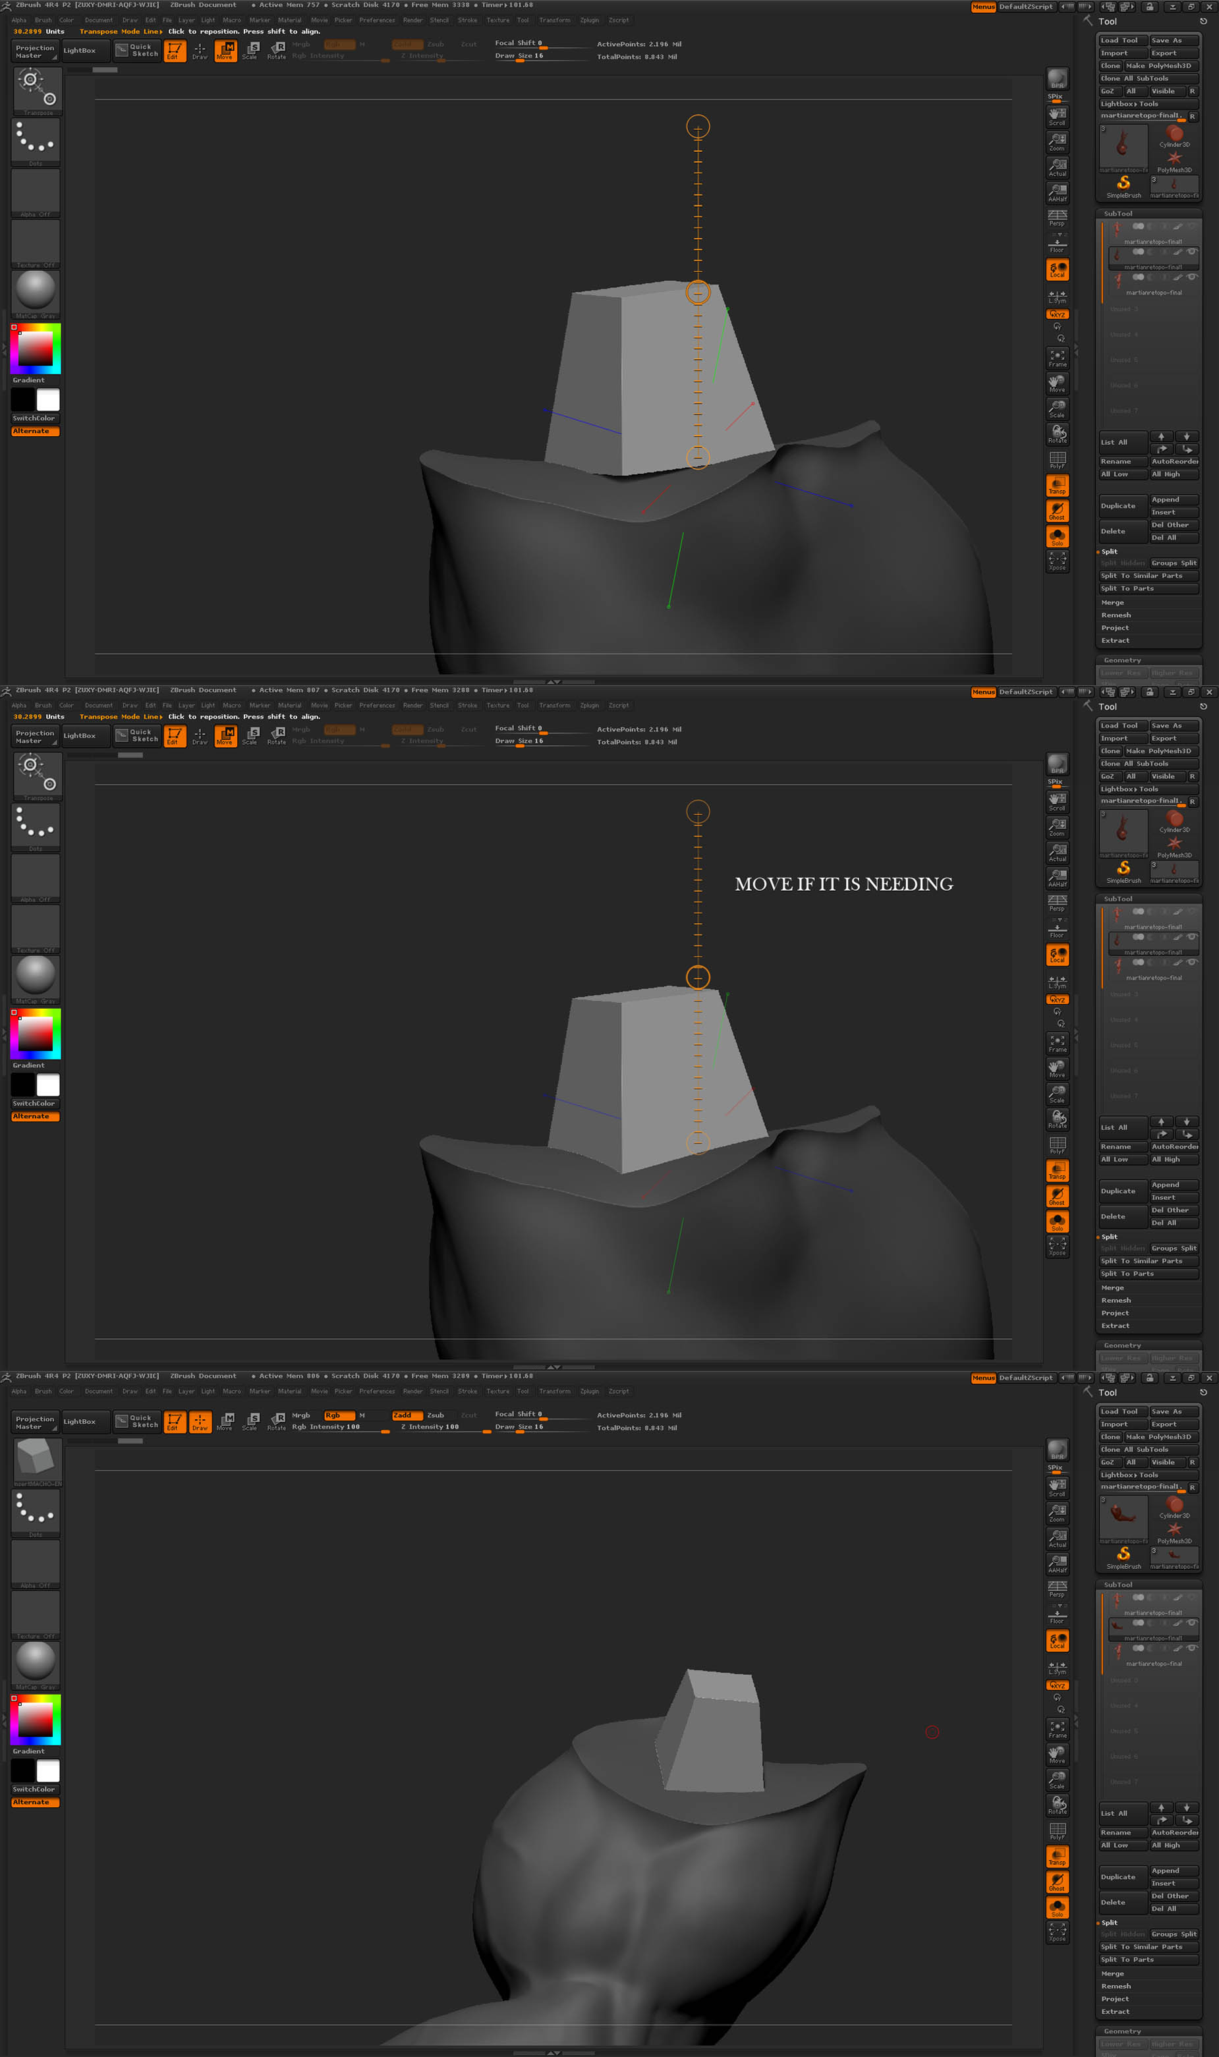Screen dimensions: 1219x2057
Task: Click Save As button in middle screenshot
Action: point(1174,725)
